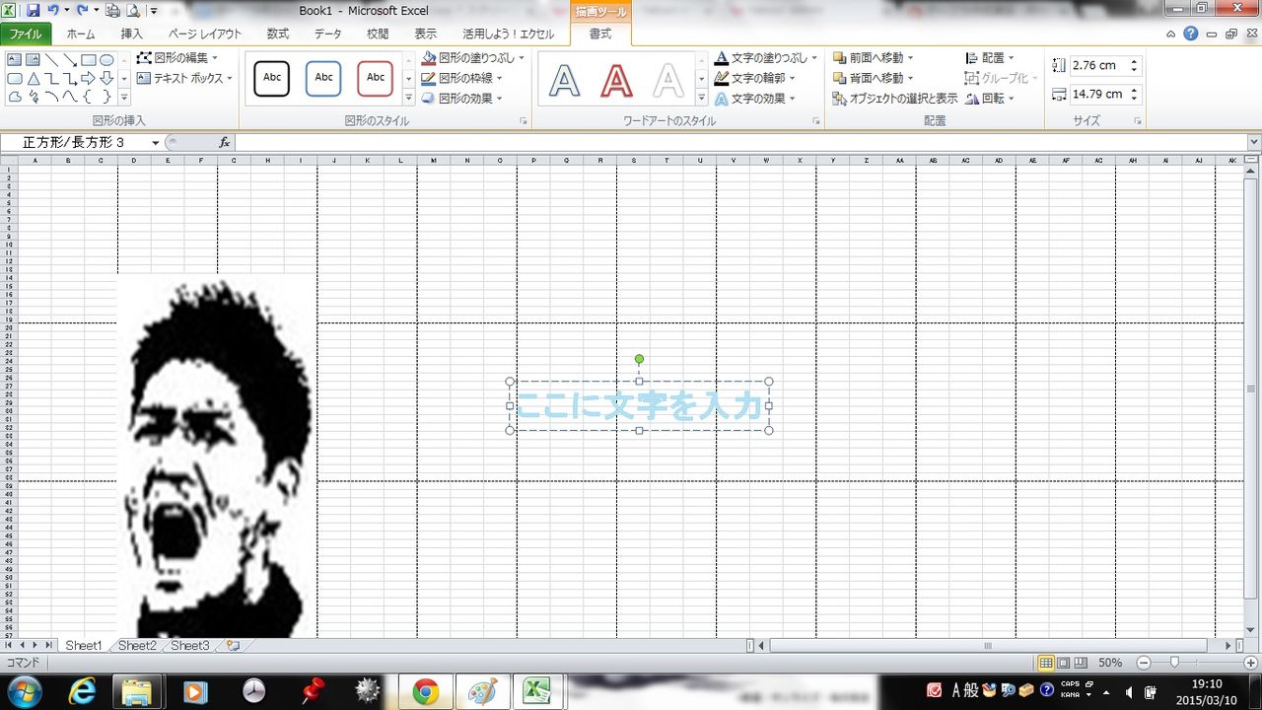Open the Sheet2 worksheet tab
The image size is (1262, 710).
137,646
